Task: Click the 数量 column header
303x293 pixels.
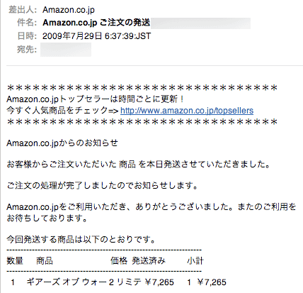Action: click(x=15, y=261)
